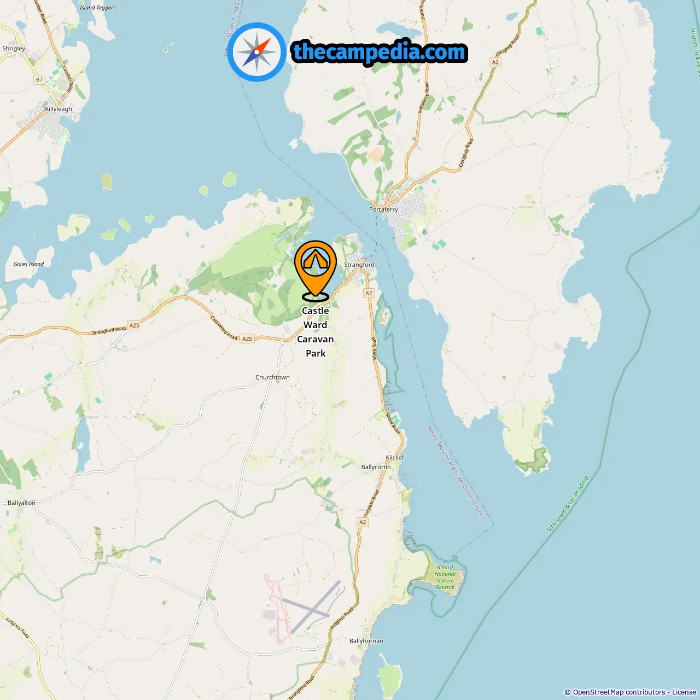Click the Ballyalton place label
700x700 pixels.
pos(21,503)
